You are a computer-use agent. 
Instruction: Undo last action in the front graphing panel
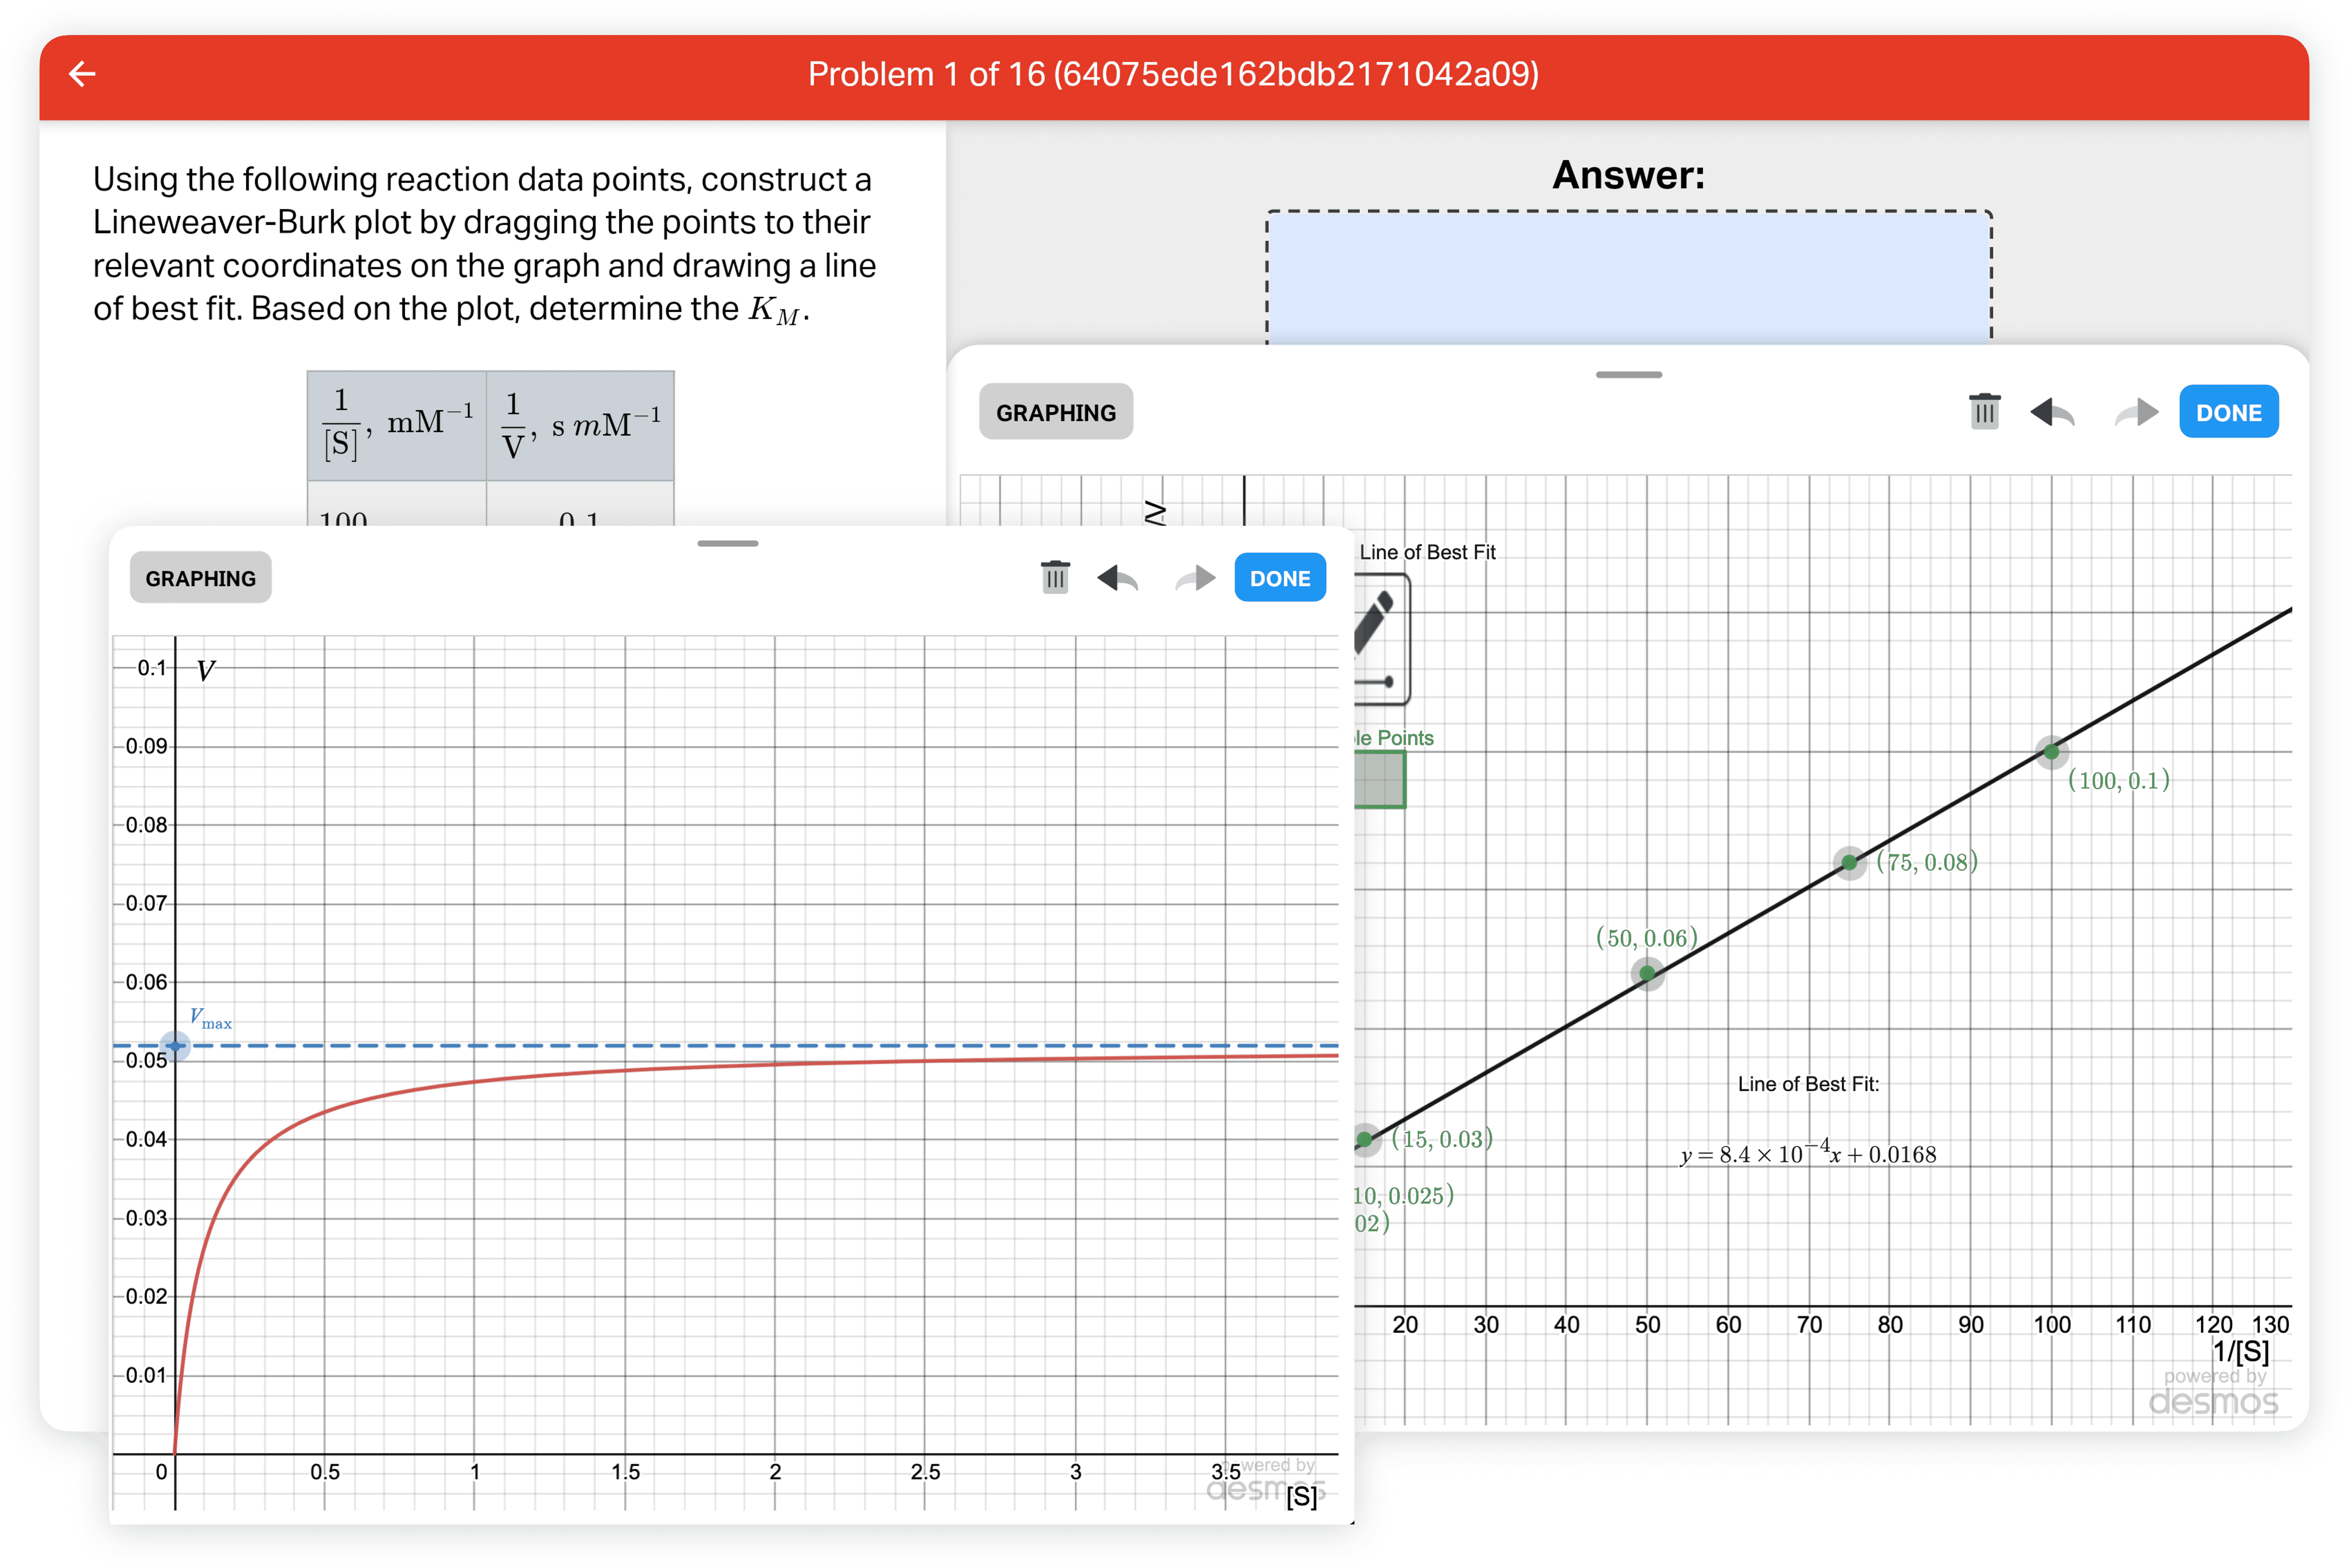[1118, 578]
